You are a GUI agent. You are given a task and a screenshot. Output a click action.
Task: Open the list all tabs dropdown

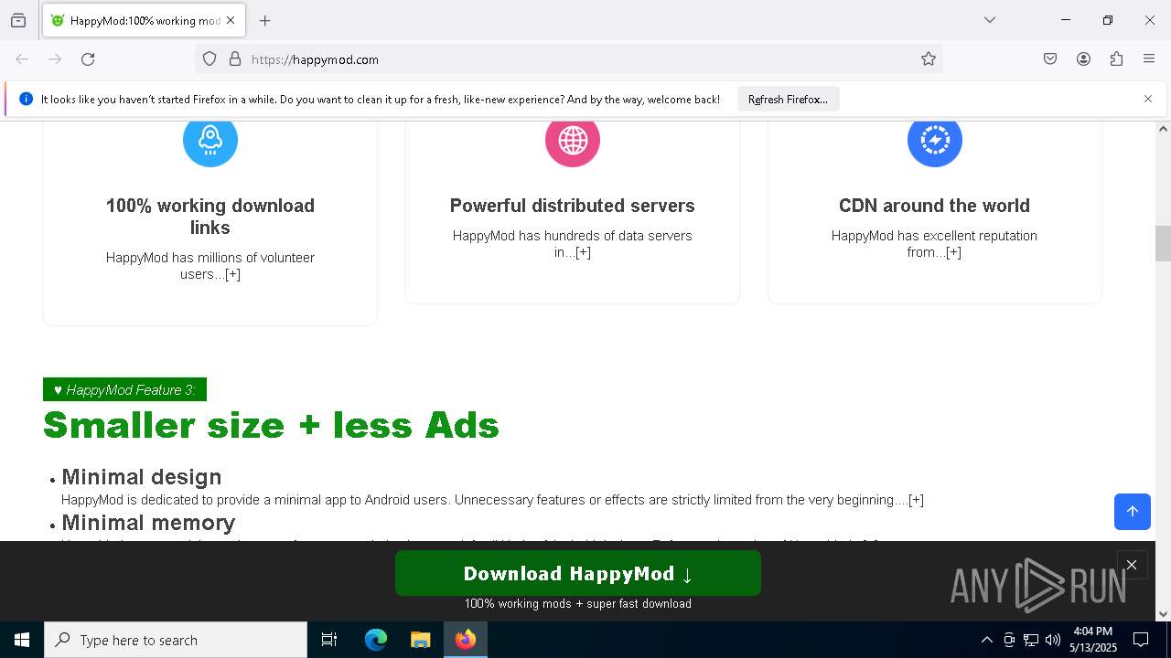click(990, 20)
